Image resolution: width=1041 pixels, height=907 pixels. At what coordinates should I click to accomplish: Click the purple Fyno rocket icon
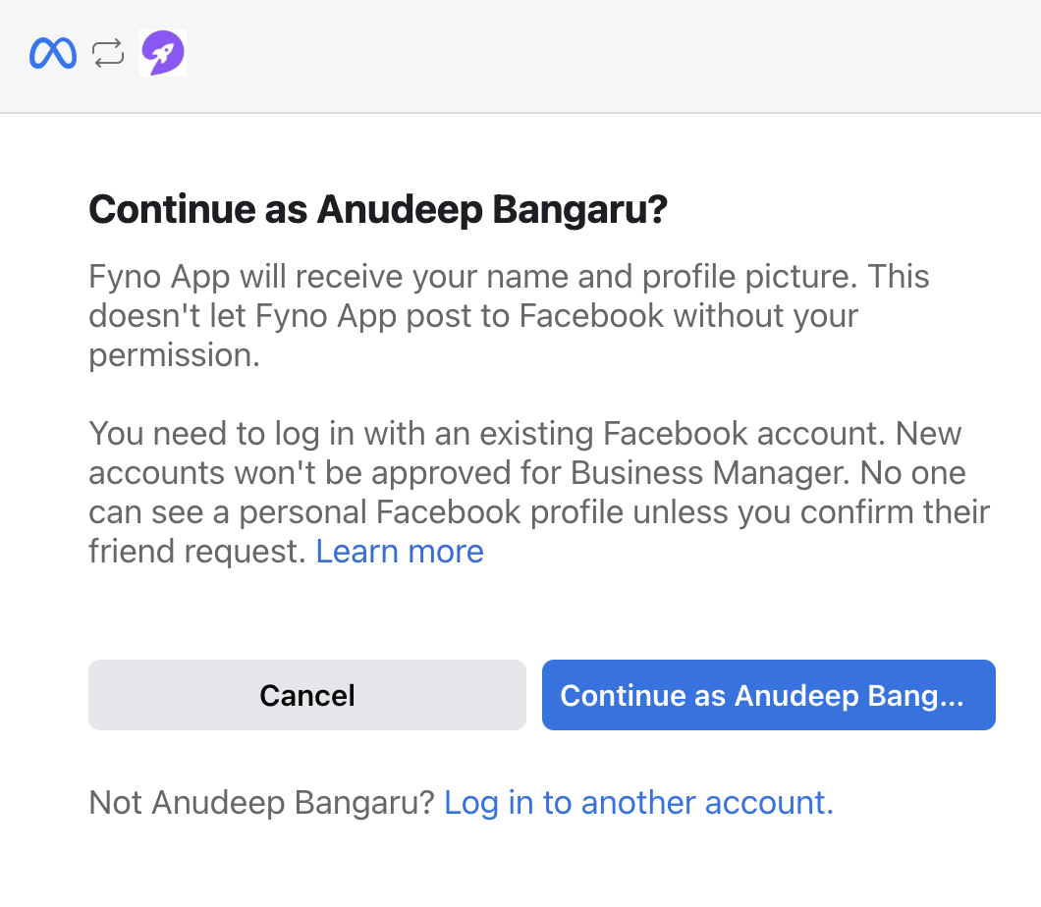pyautogui.click(x=163, y=53)
